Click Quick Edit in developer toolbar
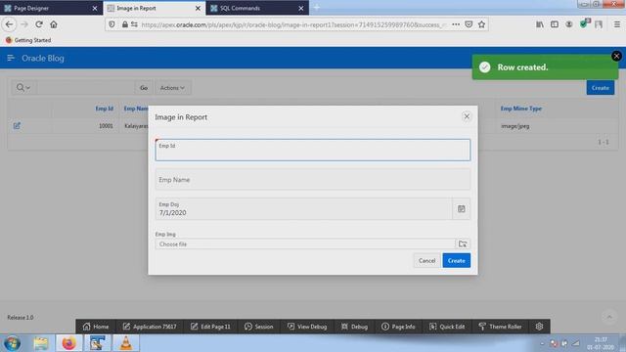 point(447,327)
